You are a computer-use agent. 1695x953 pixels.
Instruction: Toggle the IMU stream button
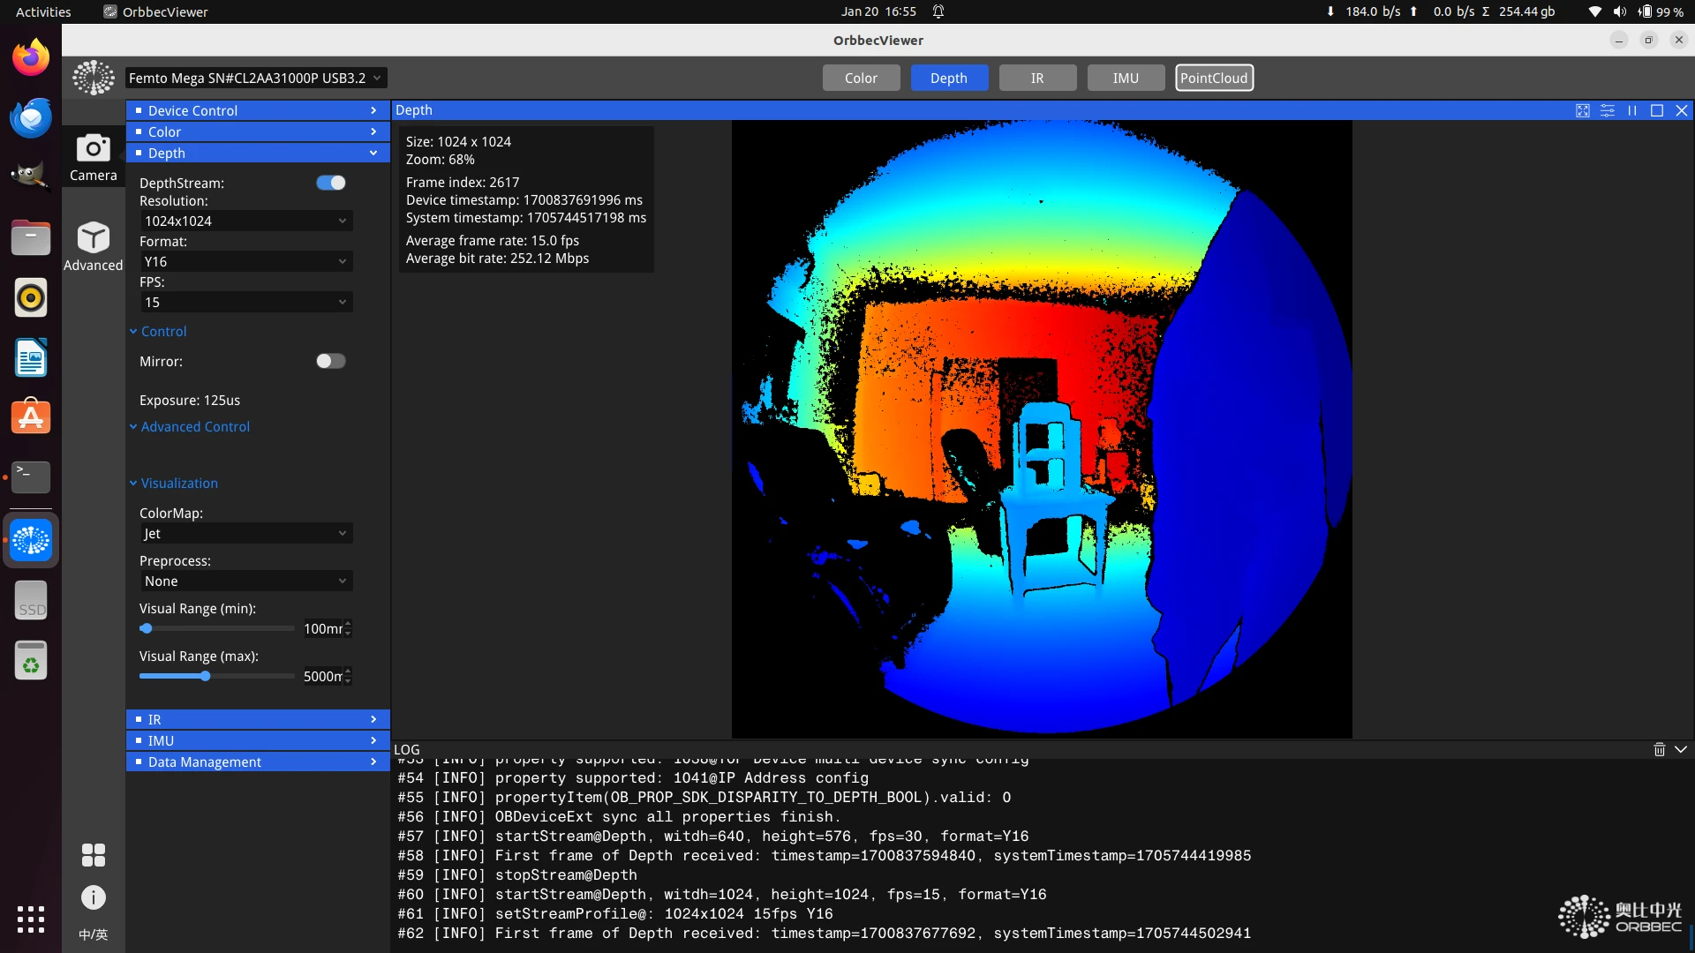(1126, 78)
